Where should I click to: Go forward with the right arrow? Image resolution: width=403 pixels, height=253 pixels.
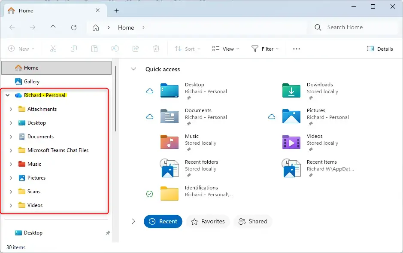click(x=33, y=27)
